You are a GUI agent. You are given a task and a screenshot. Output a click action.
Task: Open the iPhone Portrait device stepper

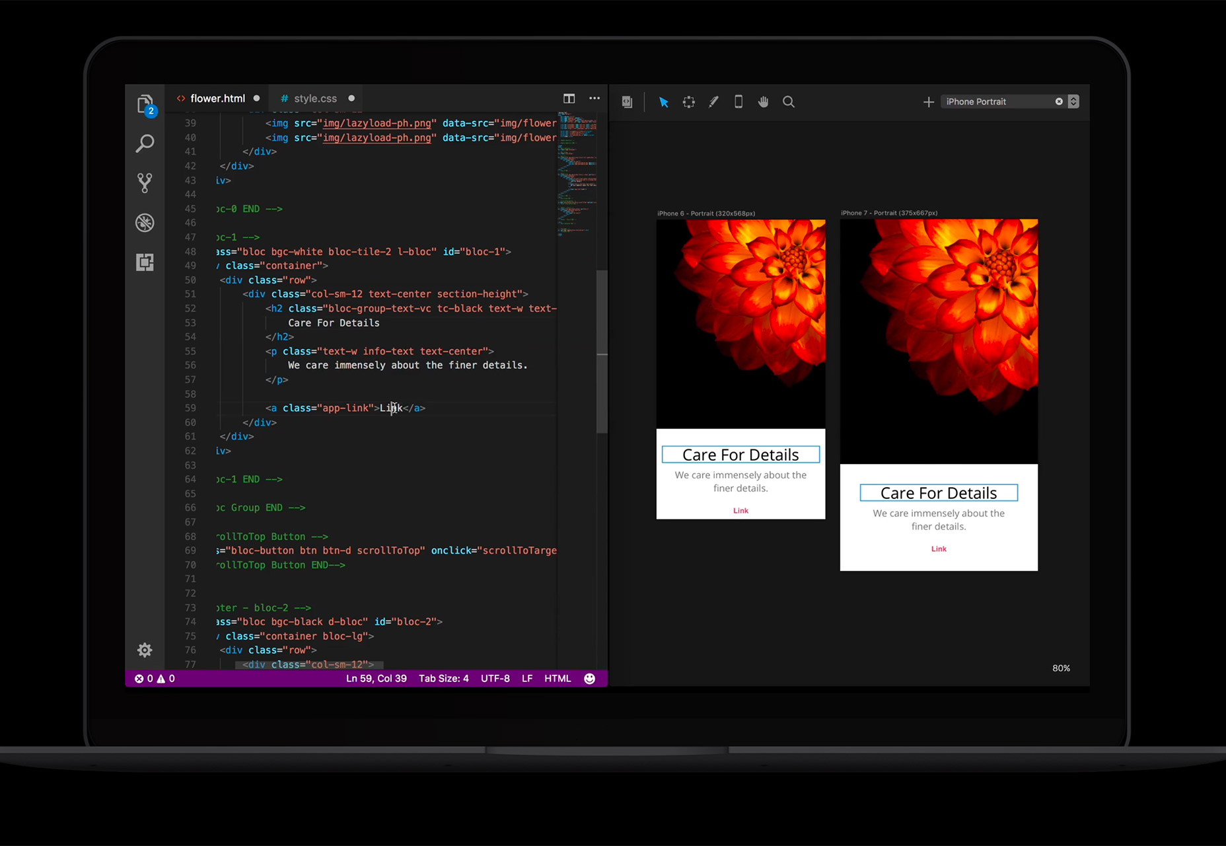(x=1073, y=101)
